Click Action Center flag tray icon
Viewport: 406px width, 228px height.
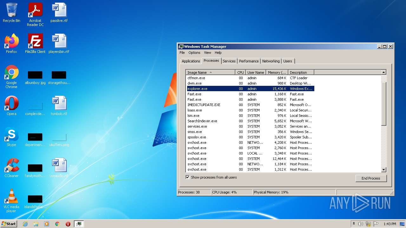376,224
